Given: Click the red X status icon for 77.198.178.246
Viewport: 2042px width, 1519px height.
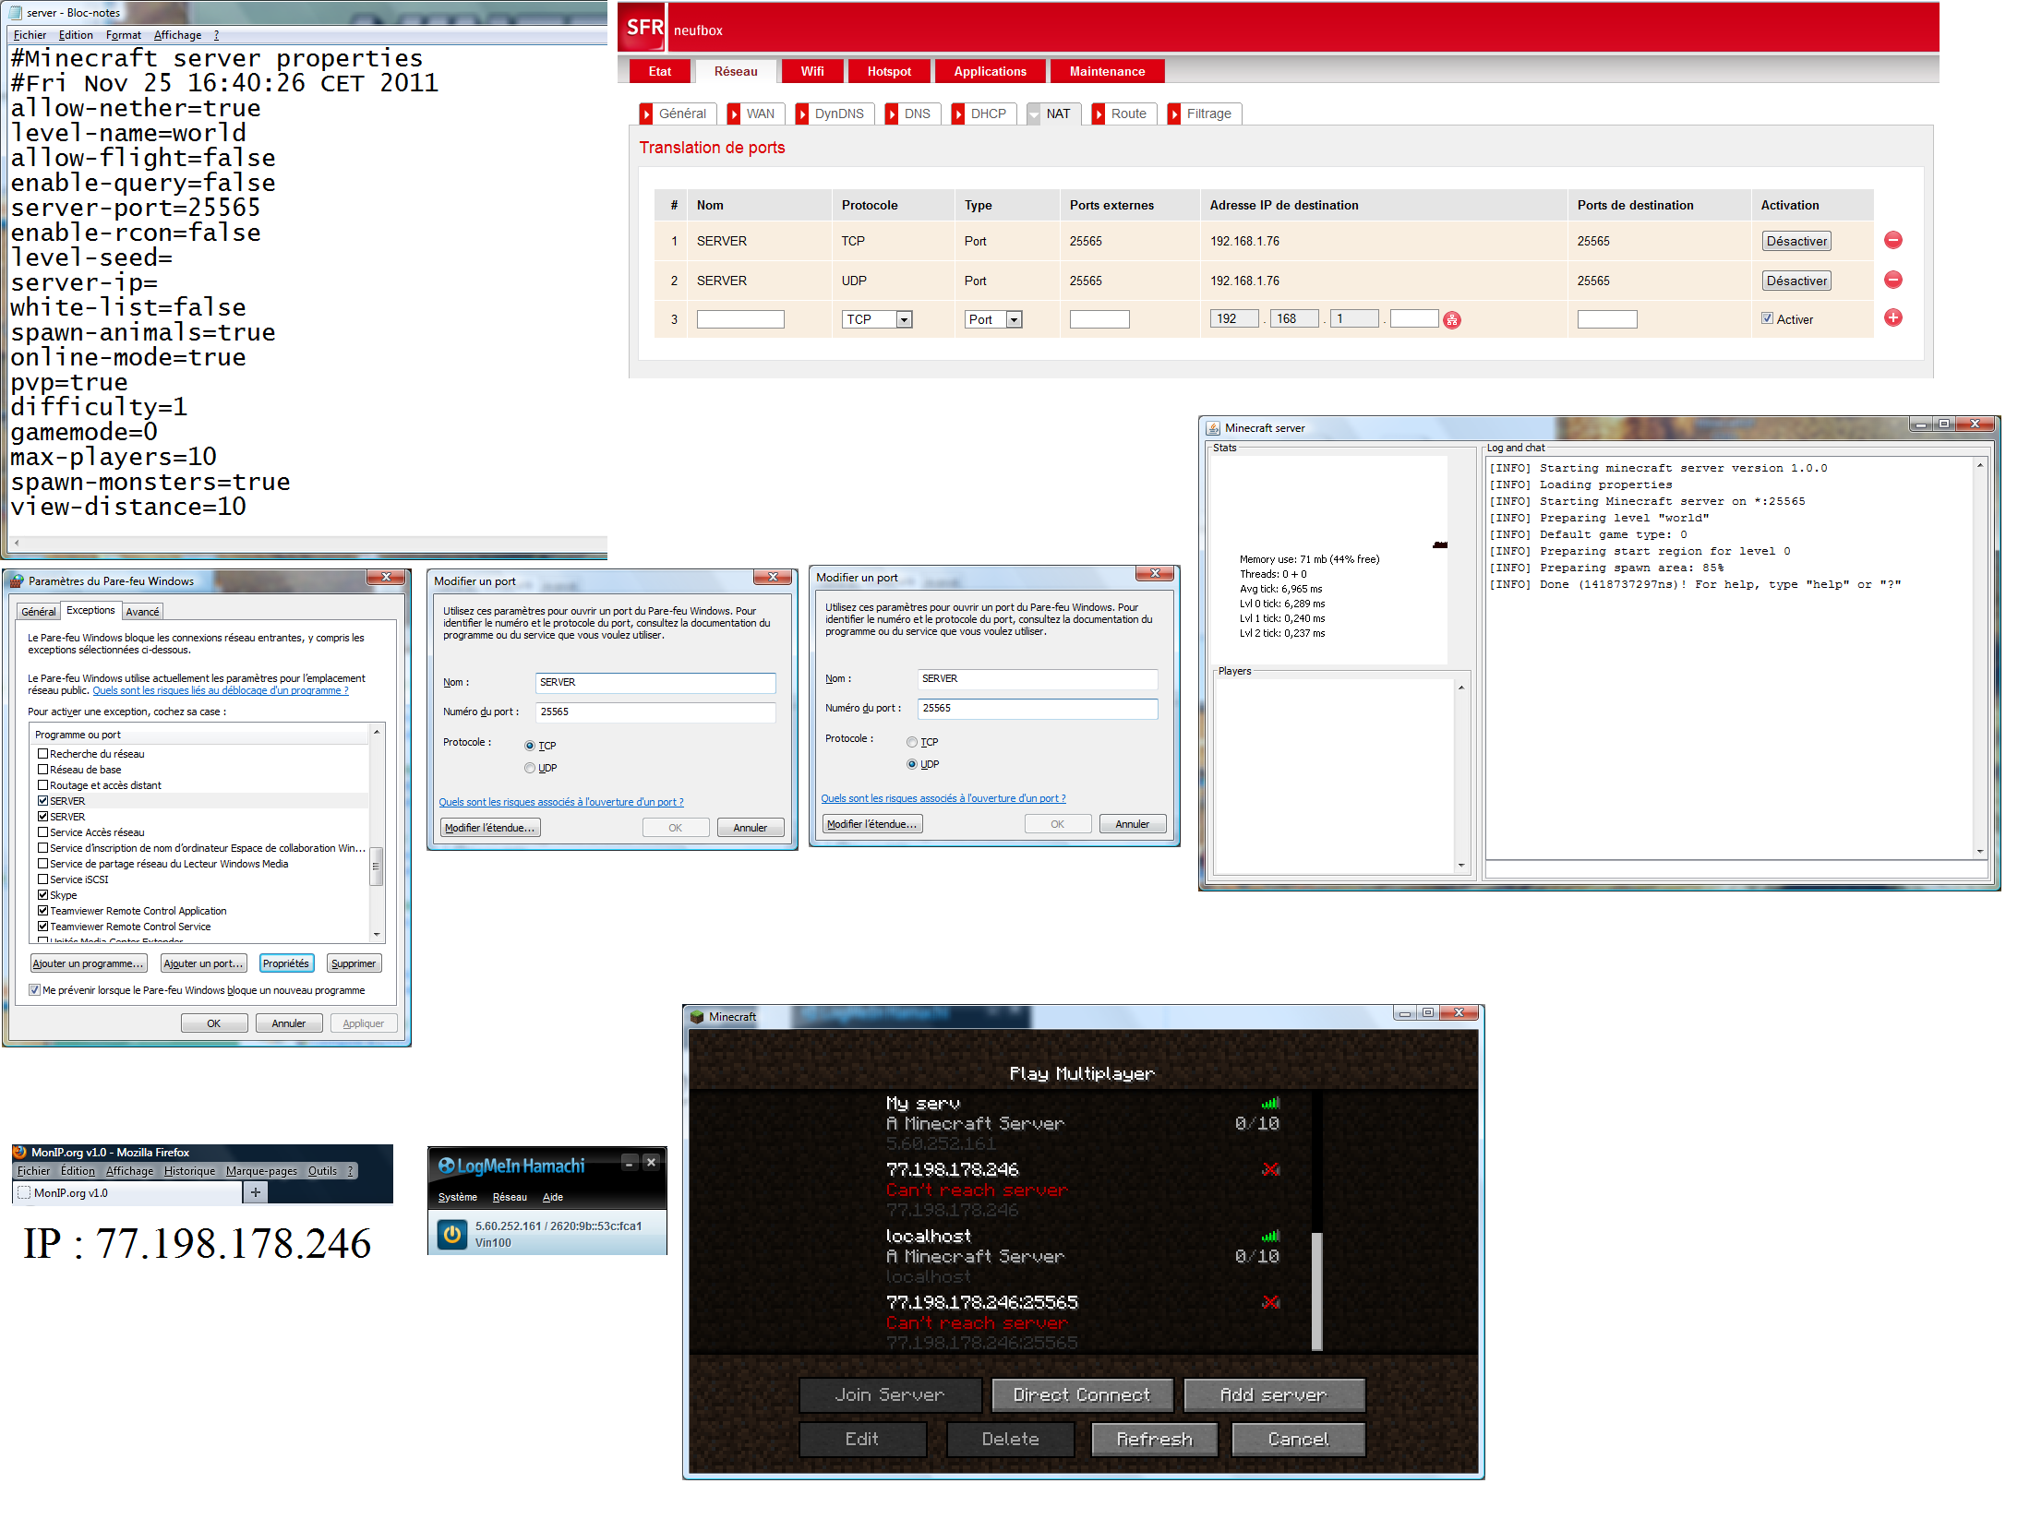Looking at the screenshot, I should 1270,1169.
